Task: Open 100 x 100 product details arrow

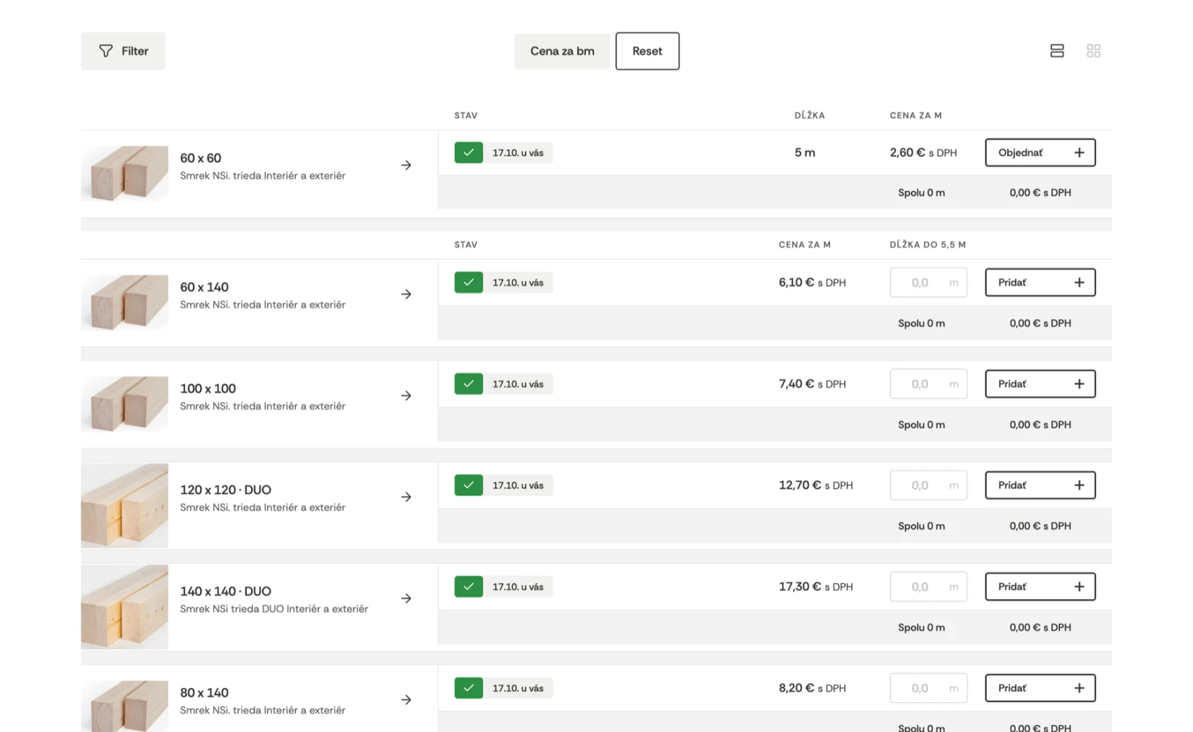Action: click(x=406, y=396)
